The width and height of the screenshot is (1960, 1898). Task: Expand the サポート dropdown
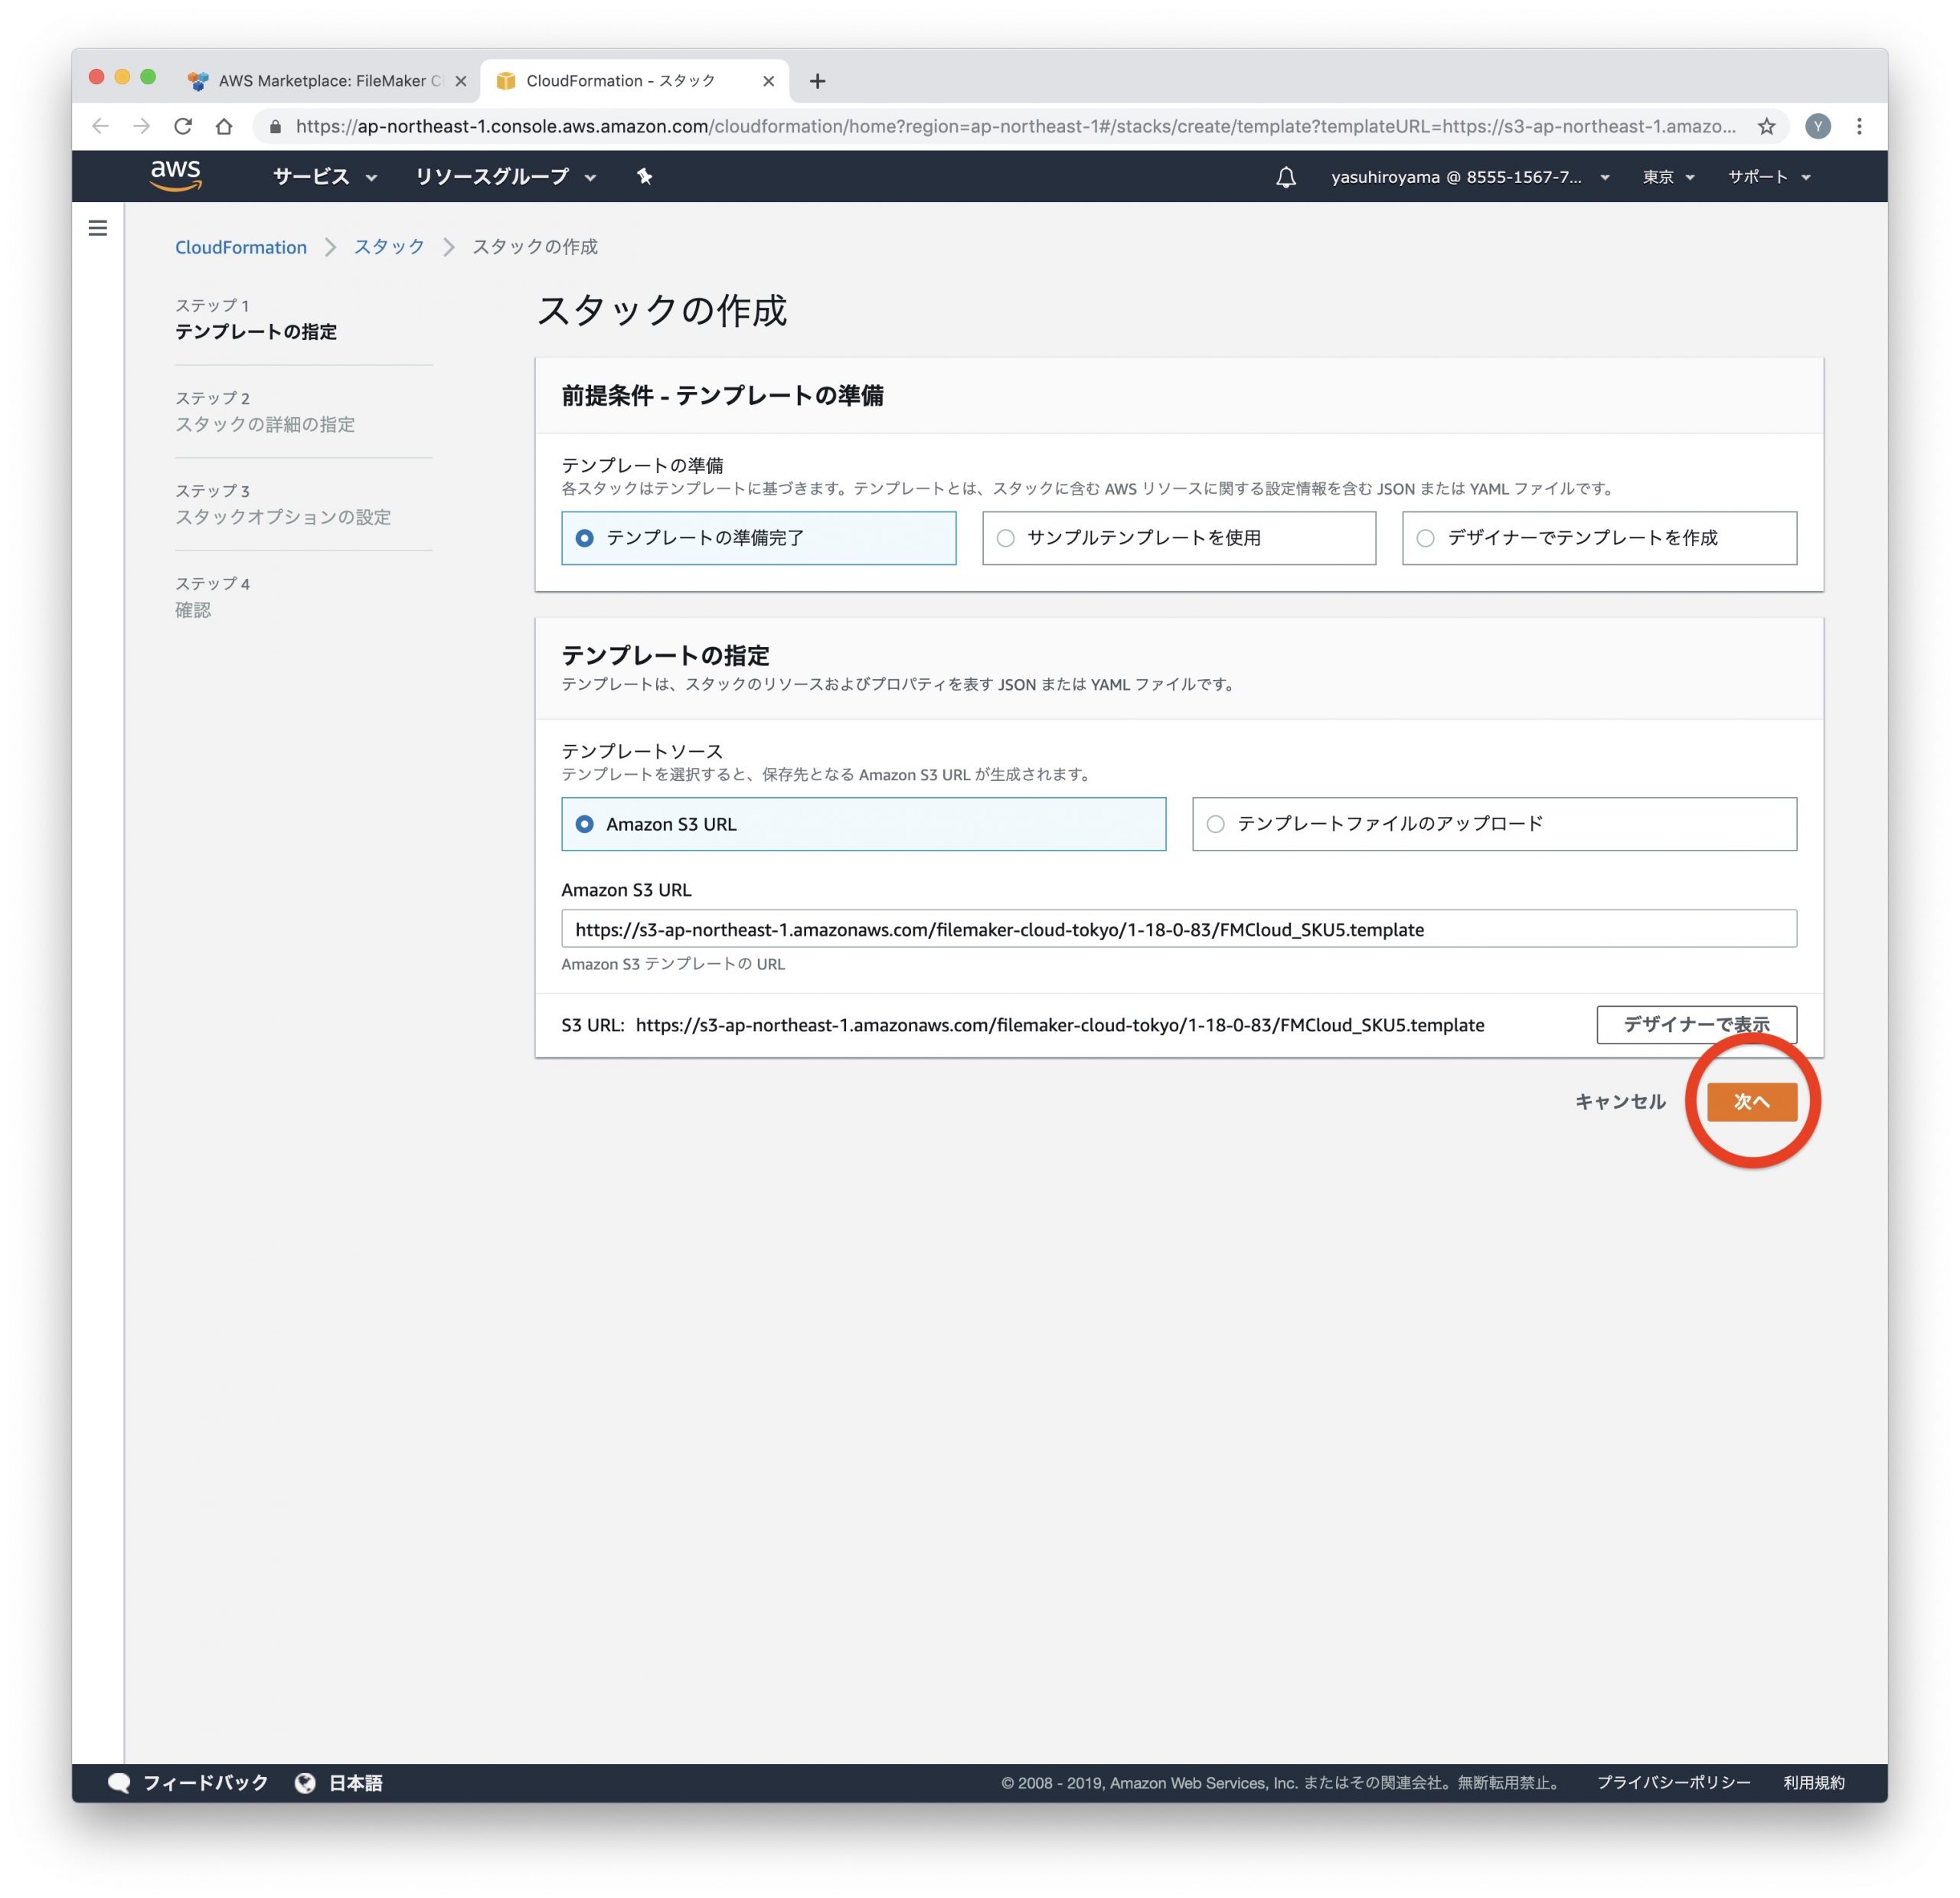(x=1768, y=177)
